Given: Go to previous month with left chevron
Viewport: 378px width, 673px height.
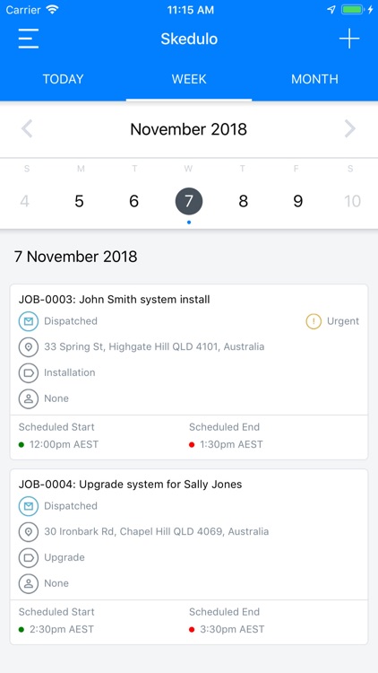Looking at the screenshot, I should [27, 128].
